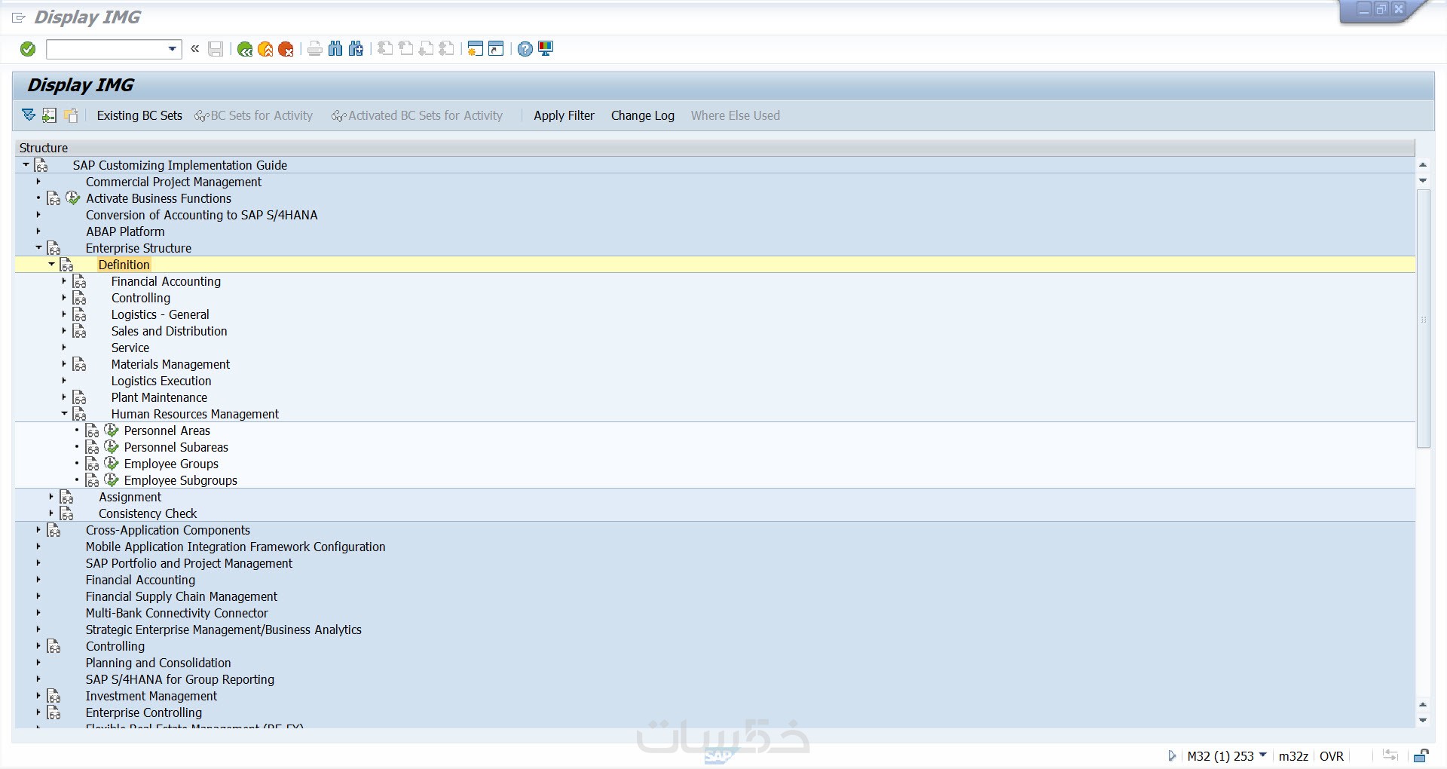Click the yellow Exit icon
Image resolution: width=1447 pixels, height=769 pixels.
click(x=265, y=49)
